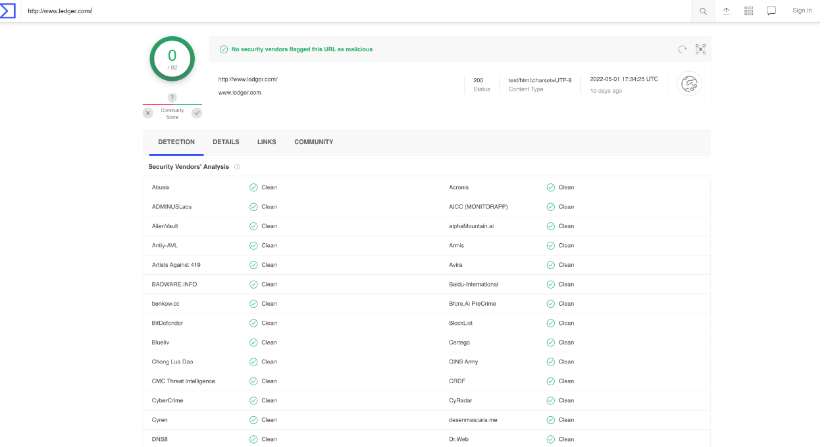This screenshot has width=828, height=447.
Task: Reanalyze the URL with refresh icon
Action: tap(683, 49)
